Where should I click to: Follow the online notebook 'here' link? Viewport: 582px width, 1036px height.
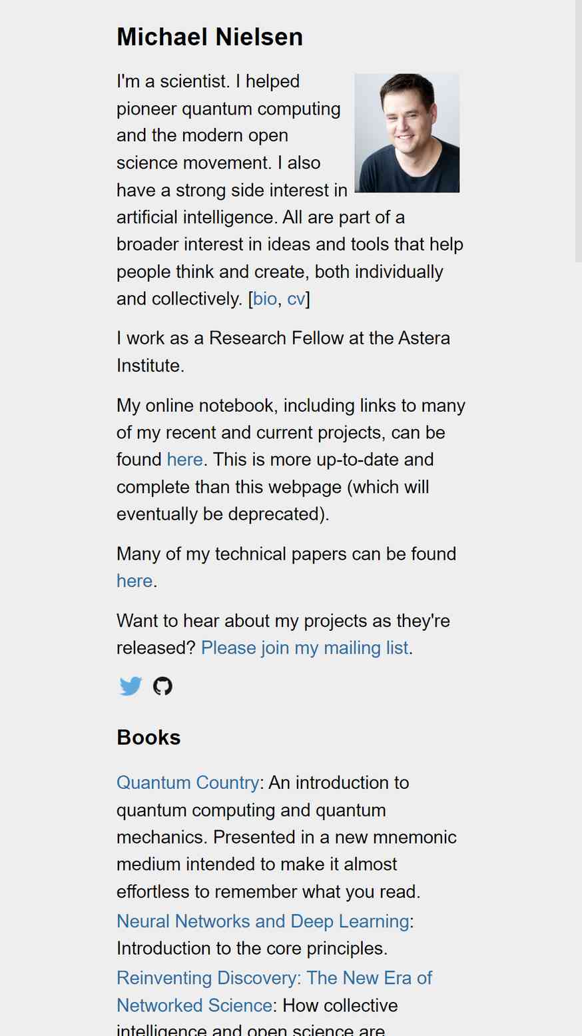pyautogui.click(x=184, y=460)
